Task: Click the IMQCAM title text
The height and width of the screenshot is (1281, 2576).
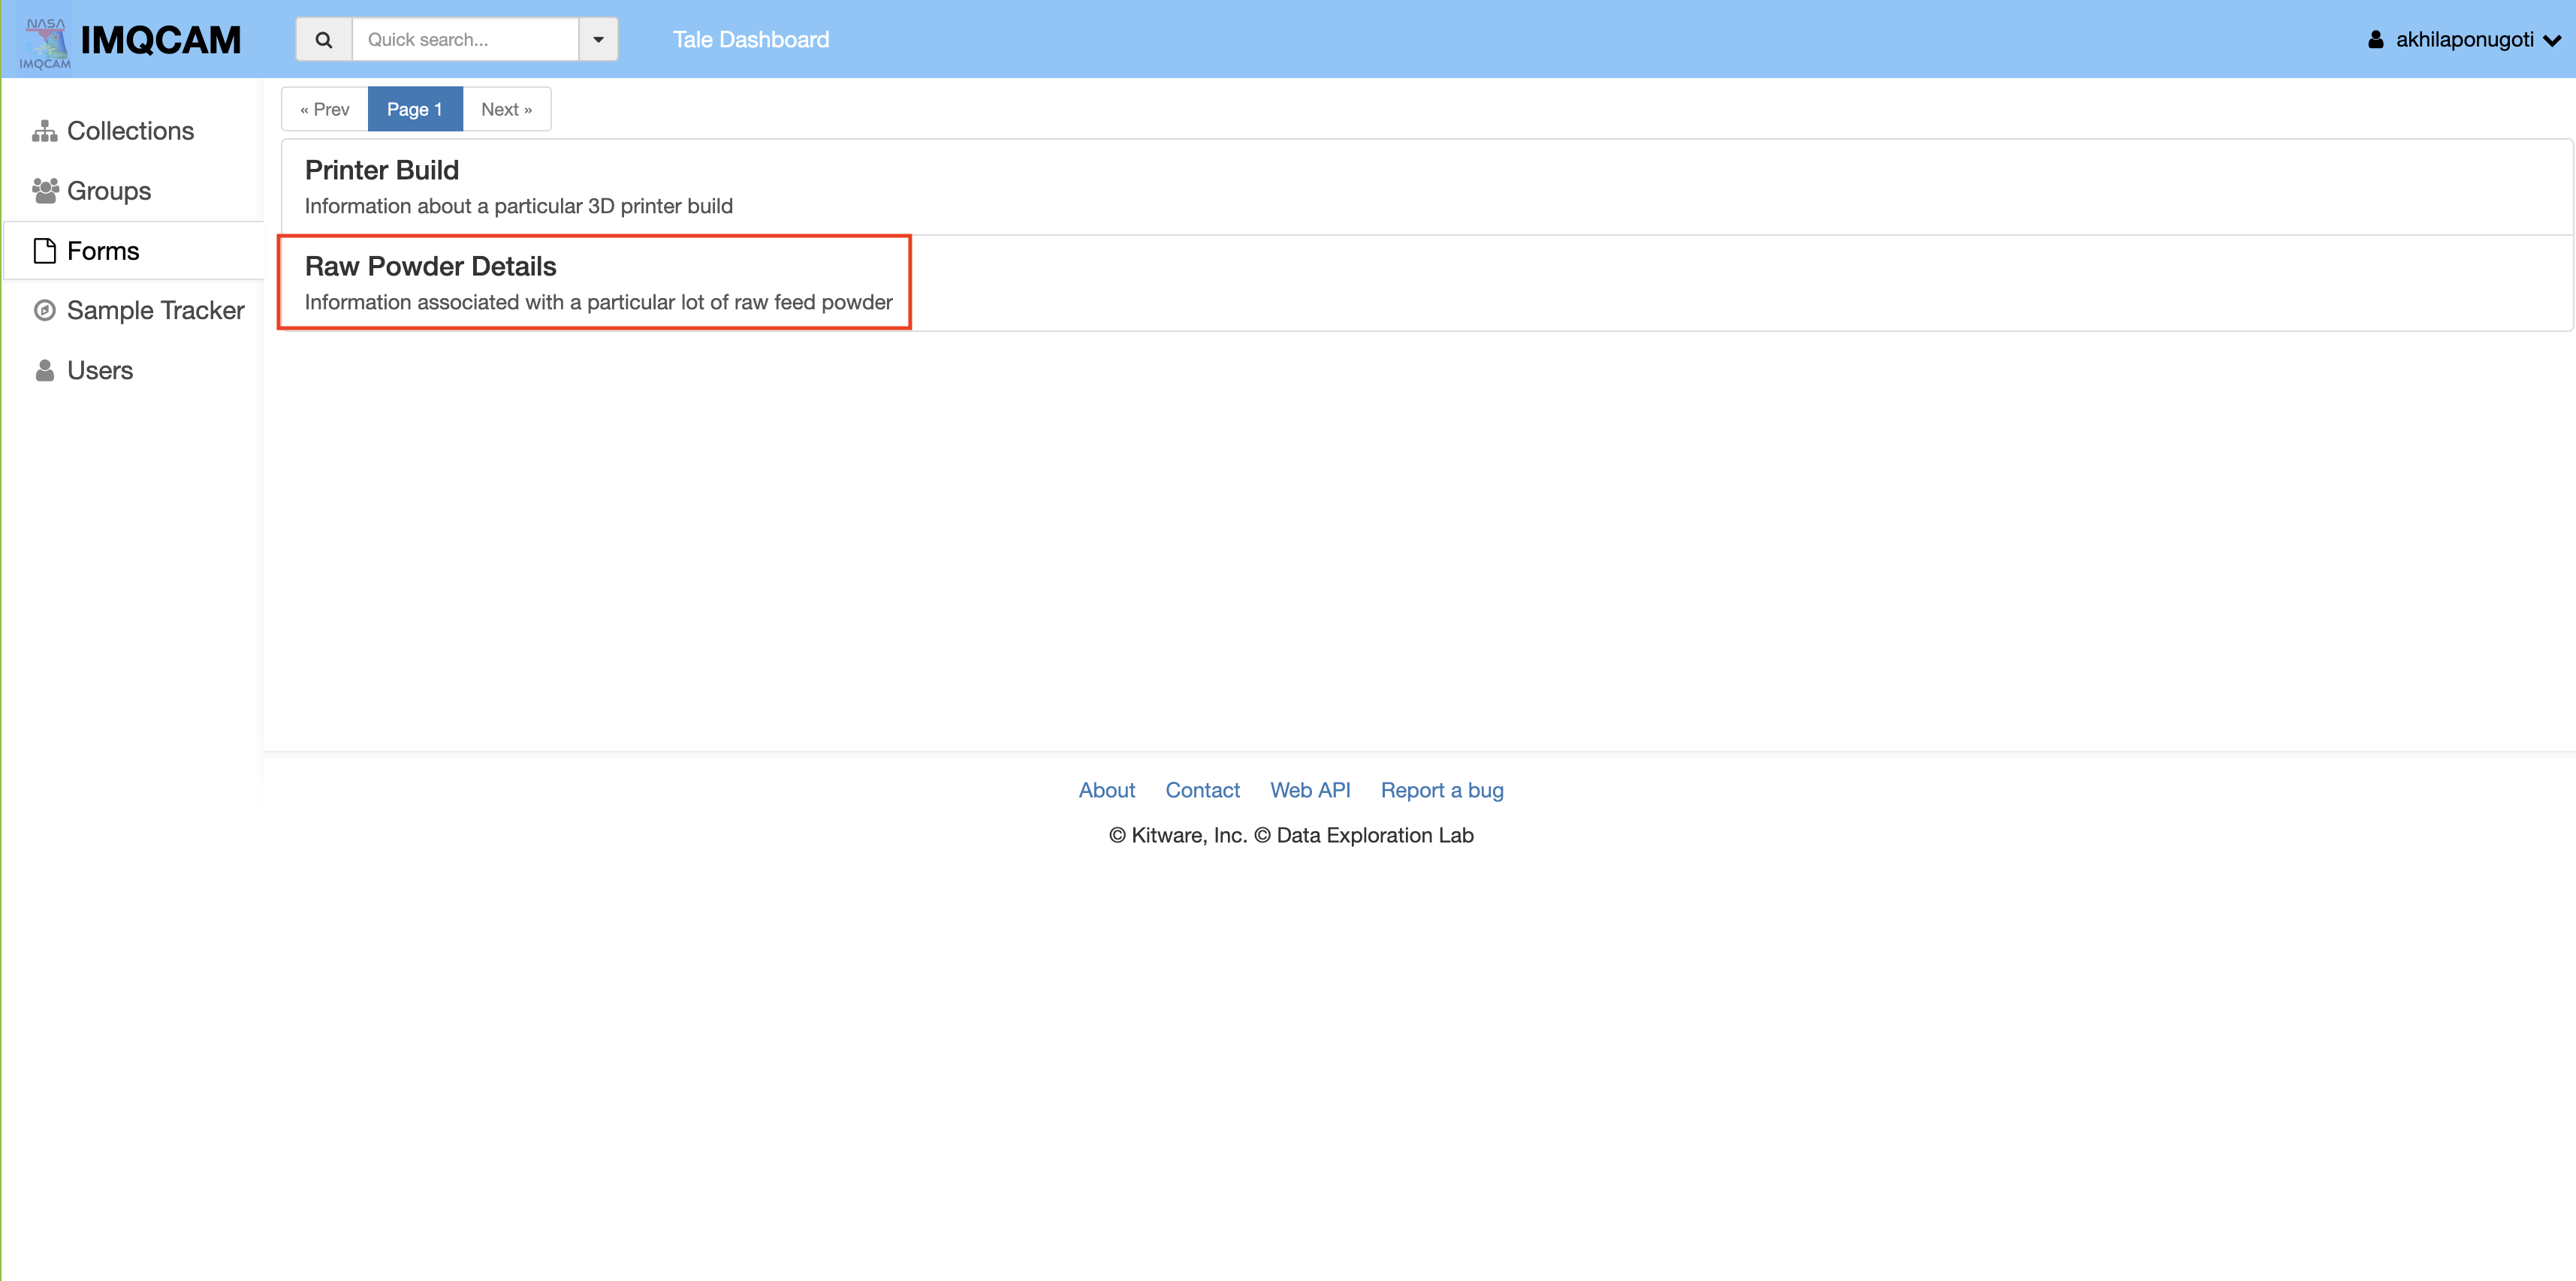Action: pyautogui.click(x=161, y=40)
